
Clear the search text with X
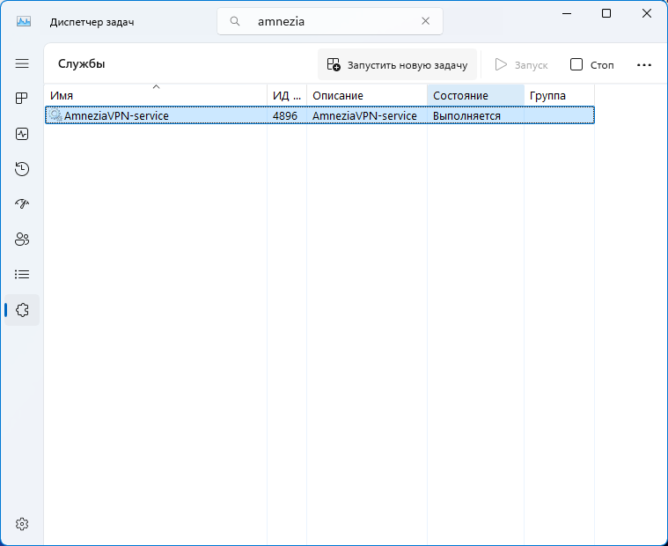pyautogui.click(x=425, y=21)
